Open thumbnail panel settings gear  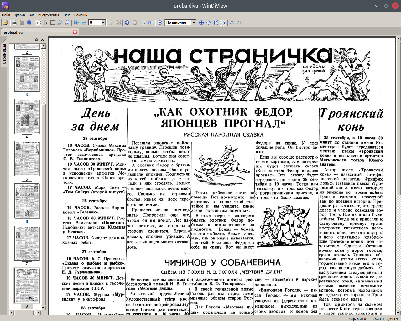tap(36, 40)
